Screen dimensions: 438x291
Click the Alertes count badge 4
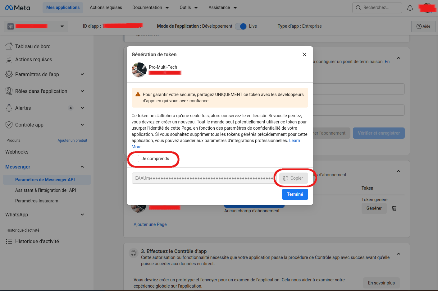71,108
